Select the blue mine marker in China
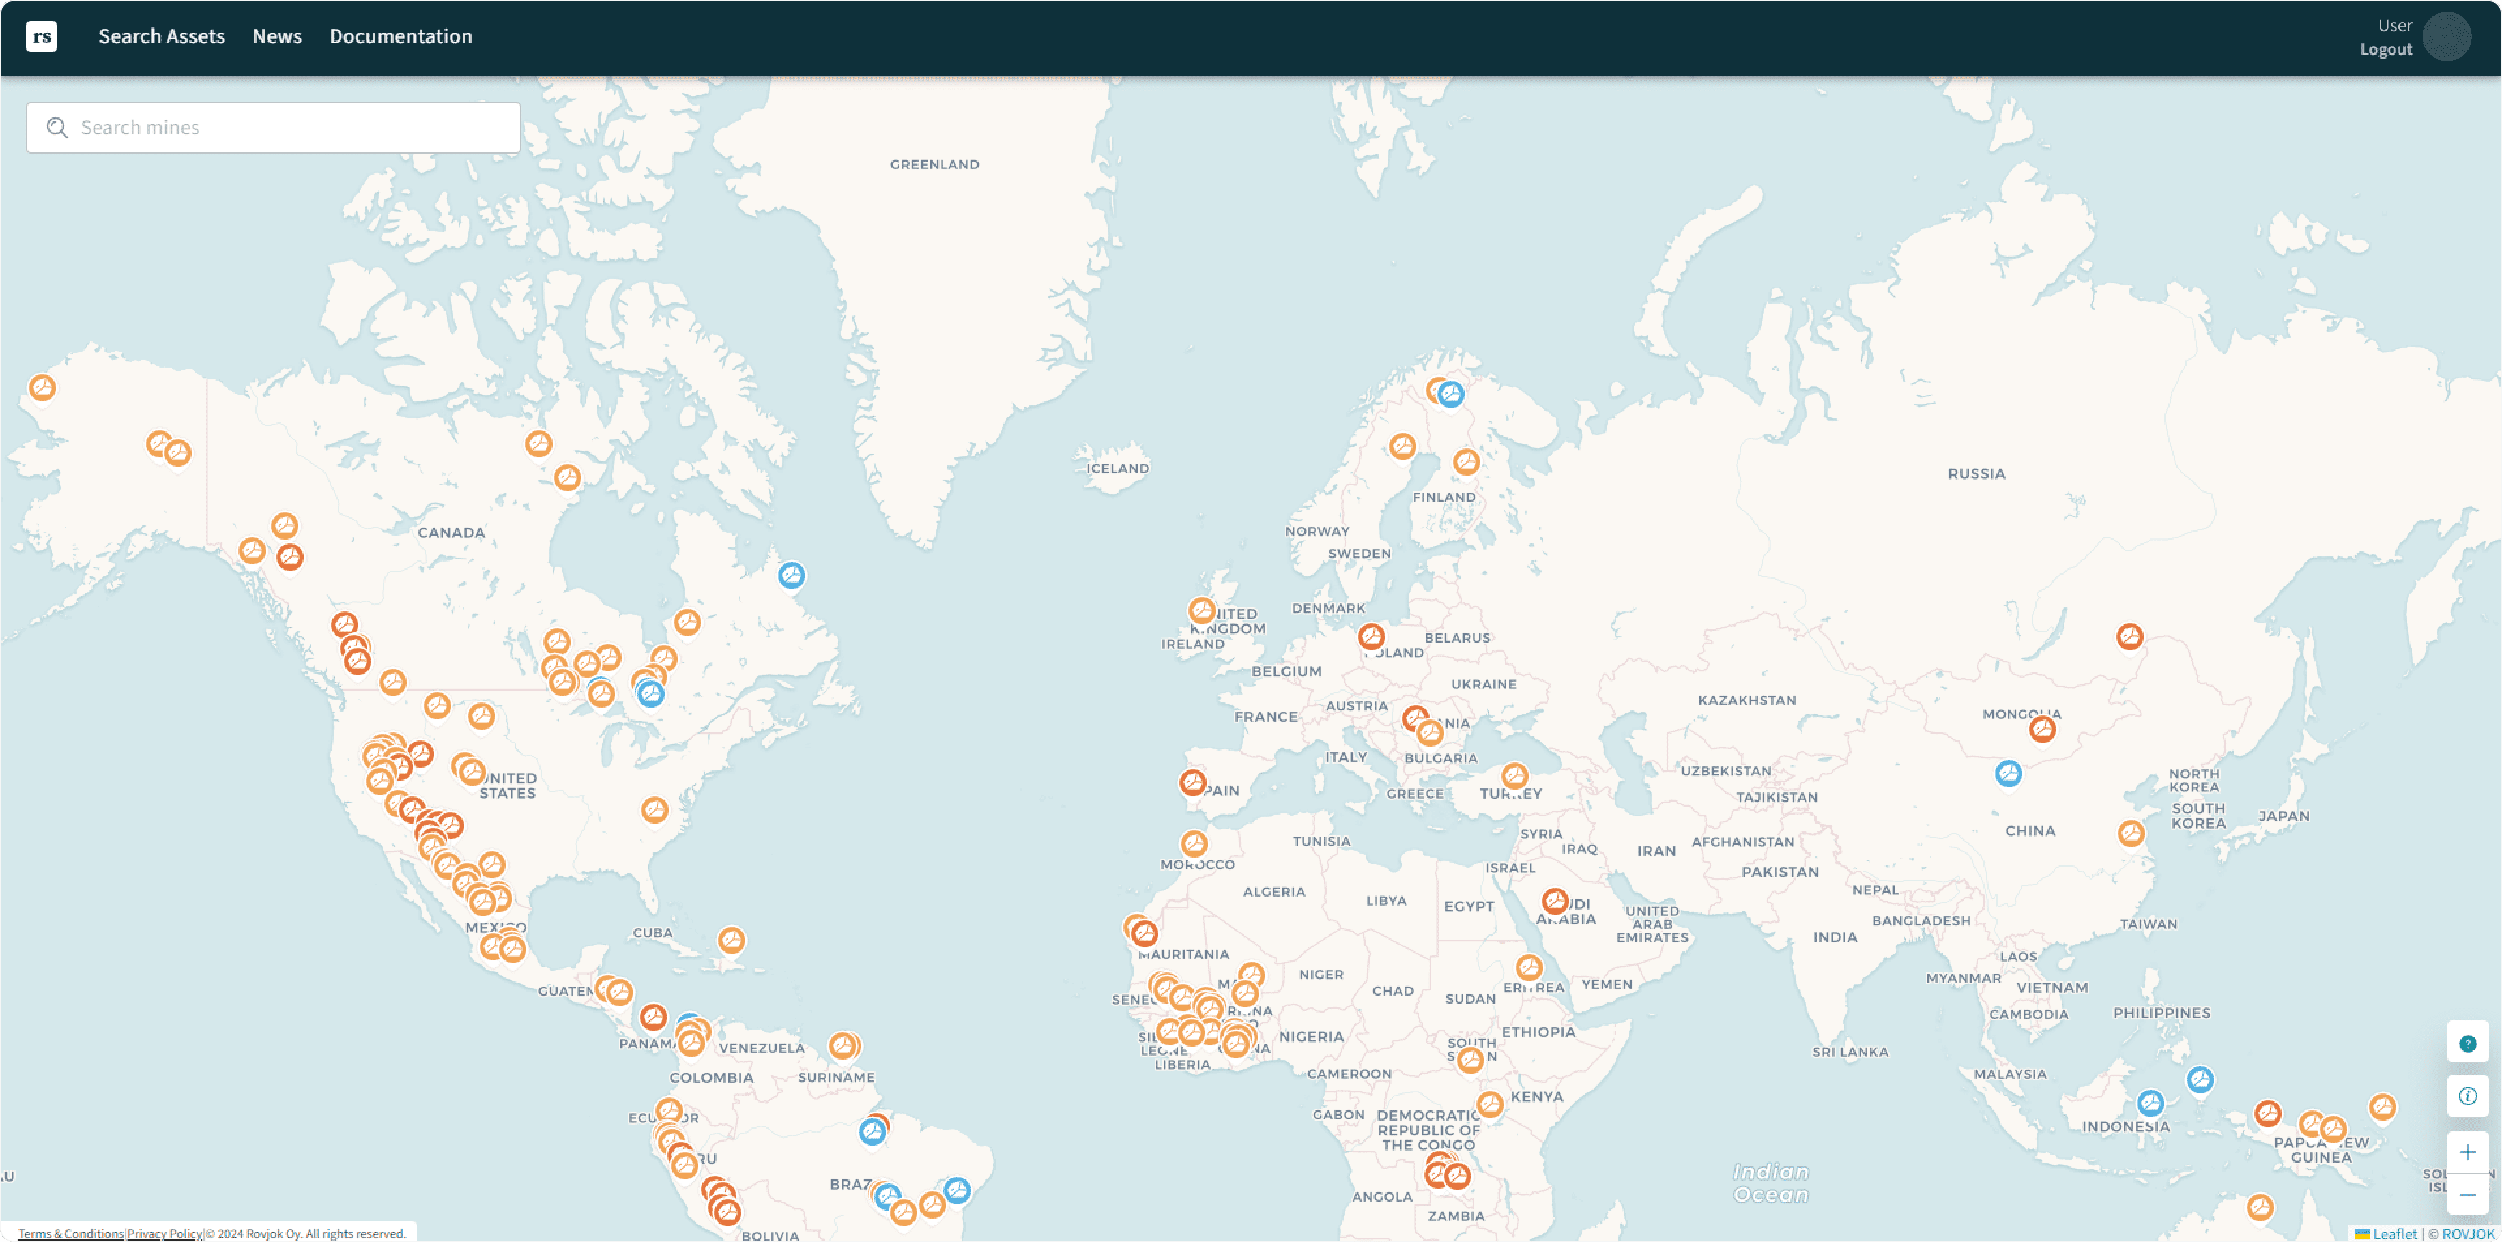 click(x=2009, y=773)
